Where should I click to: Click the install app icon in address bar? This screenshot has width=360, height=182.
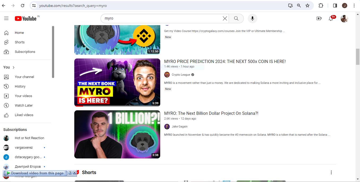[290, 6]
